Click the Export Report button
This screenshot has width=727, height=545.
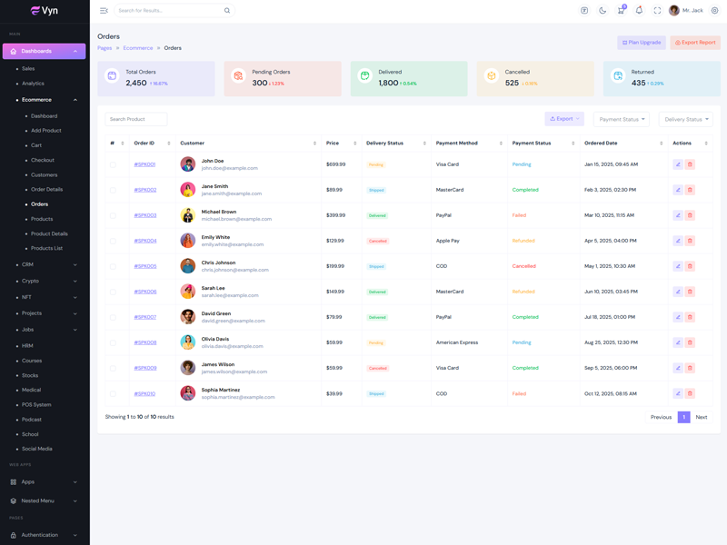(695, 43)
